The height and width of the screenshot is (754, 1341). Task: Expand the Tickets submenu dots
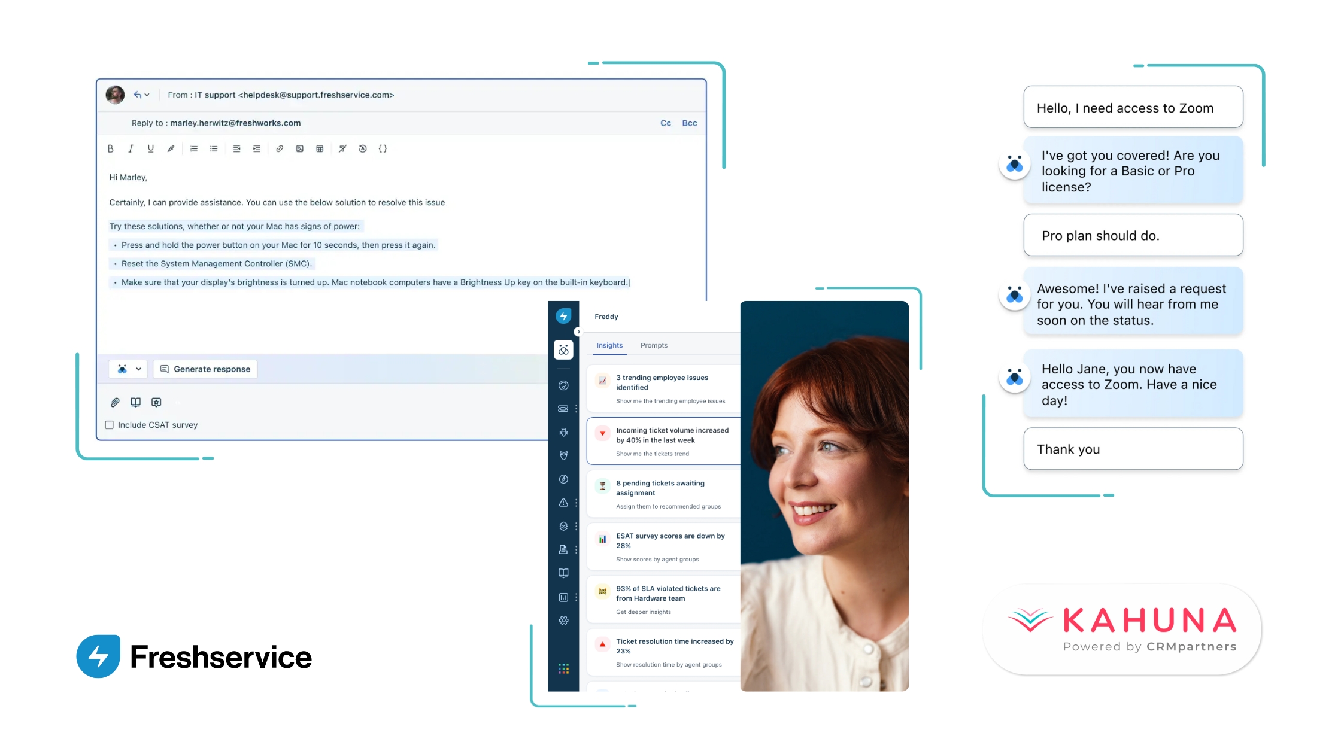click(576, 409)
